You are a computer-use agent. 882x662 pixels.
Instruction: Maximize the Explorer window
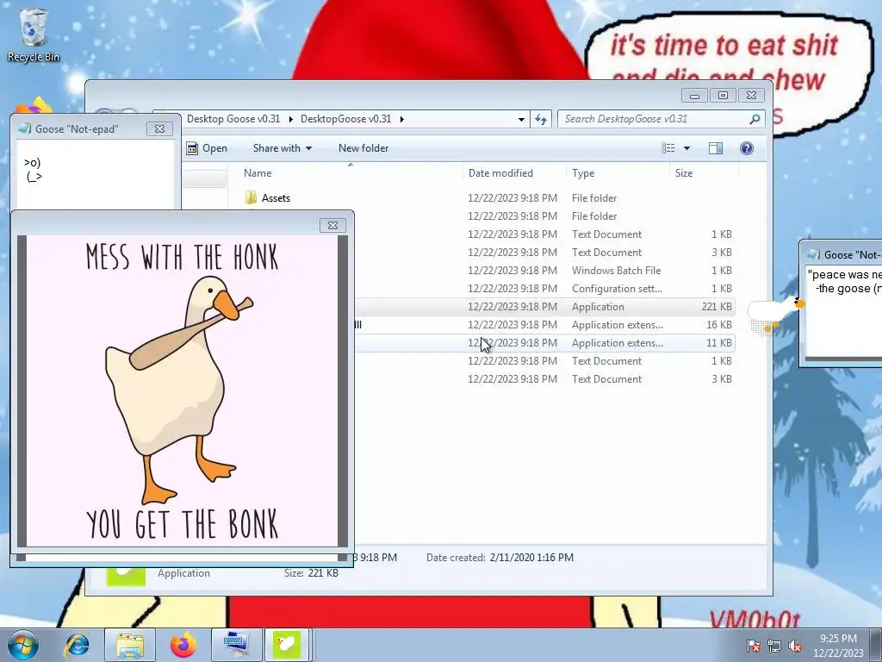point(723,96)
